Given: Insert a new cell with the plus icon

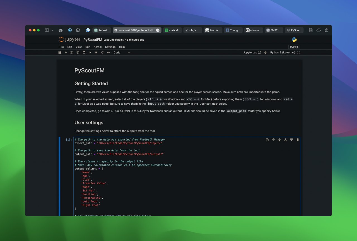Looking at the screenshot, I should [x=66, y=53].
